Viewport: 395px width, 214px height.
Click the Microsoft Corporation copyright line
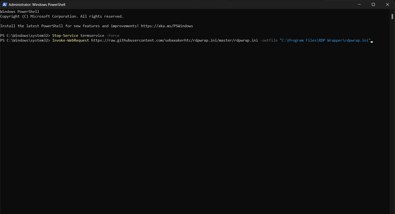click(x=61, y=16)
